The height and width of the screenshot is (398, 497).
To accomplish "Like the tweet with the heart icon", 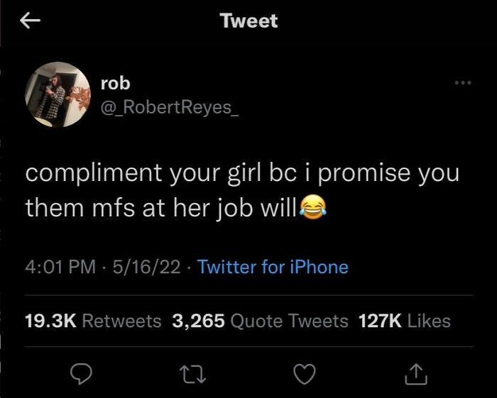I will coord(305,374).
